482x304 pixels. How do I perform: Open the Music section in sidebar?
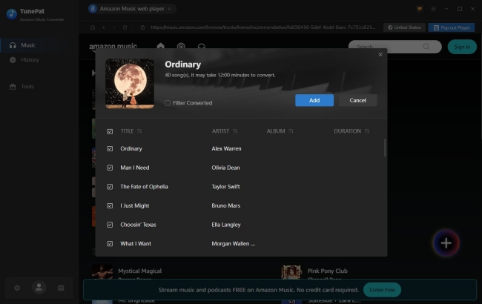click(39, 45)
